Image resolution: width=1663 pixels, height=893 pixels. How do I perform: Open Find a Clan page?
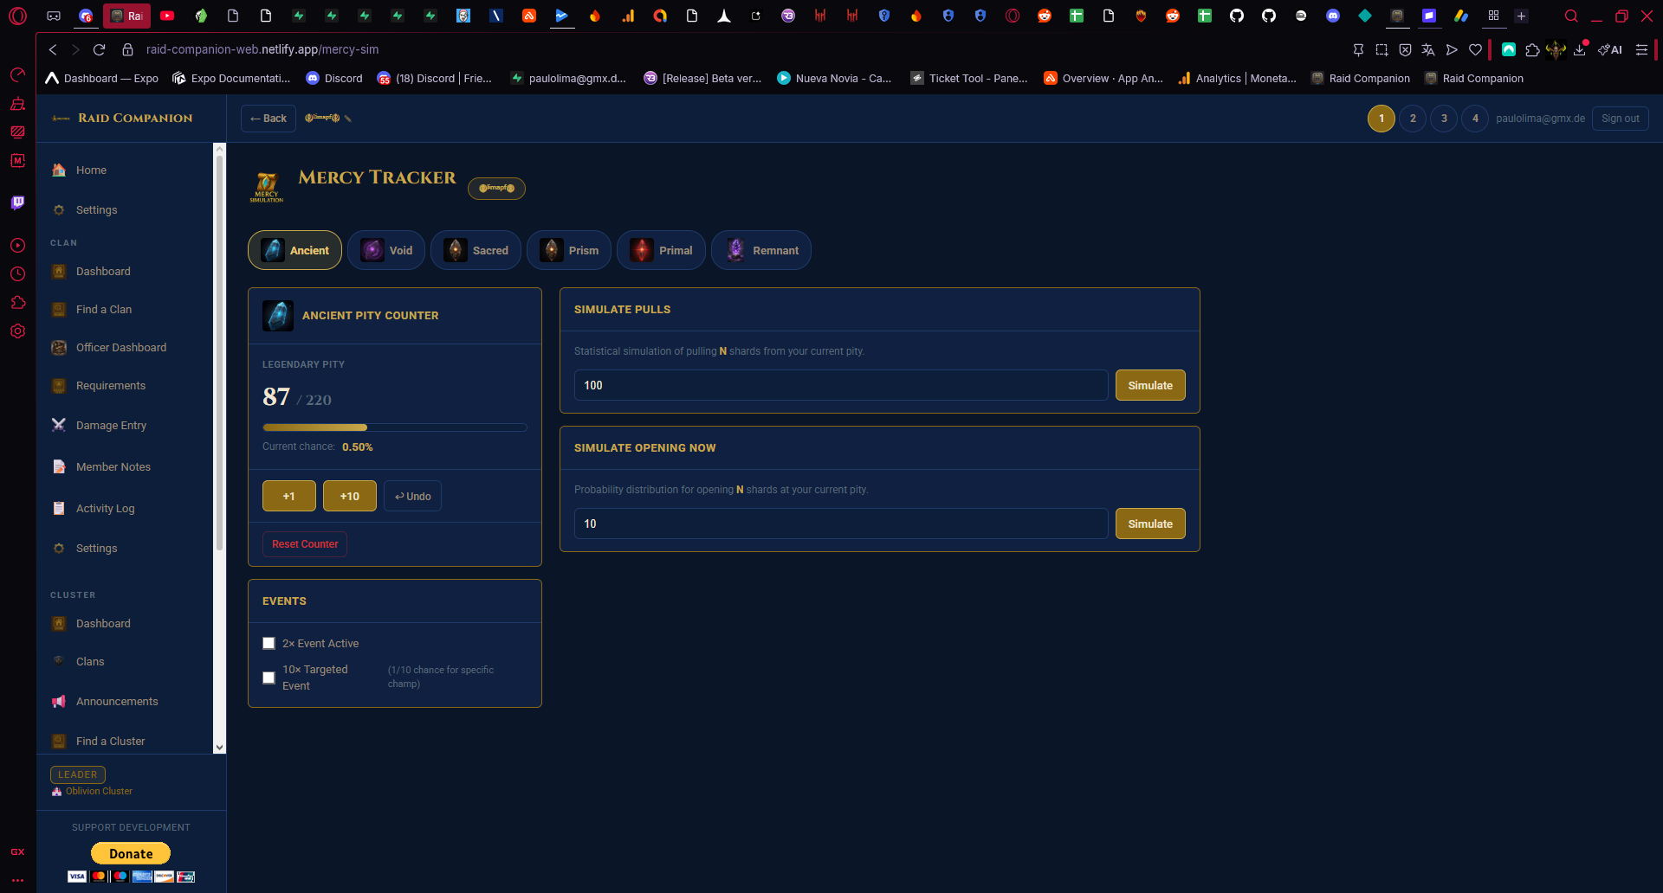point(104,310)
